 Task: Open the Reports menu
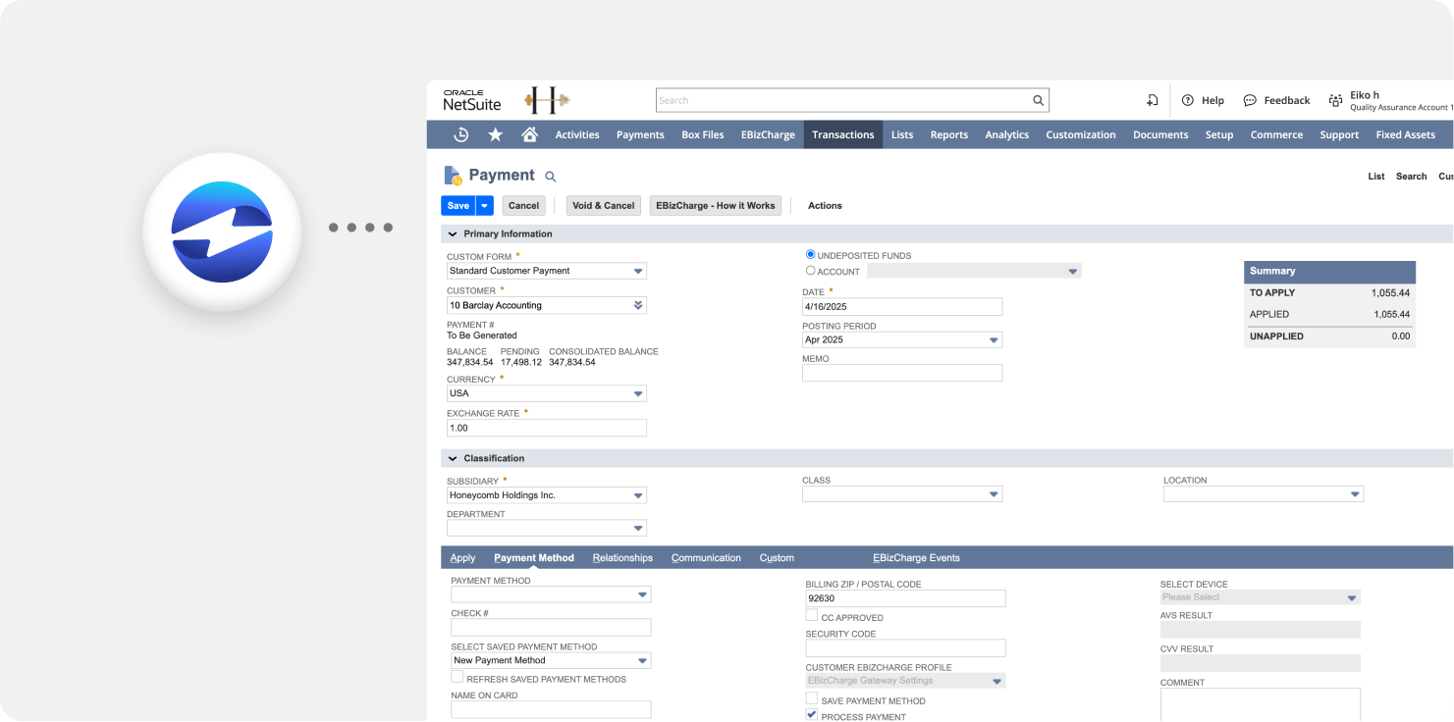click(x=949, y=134)
